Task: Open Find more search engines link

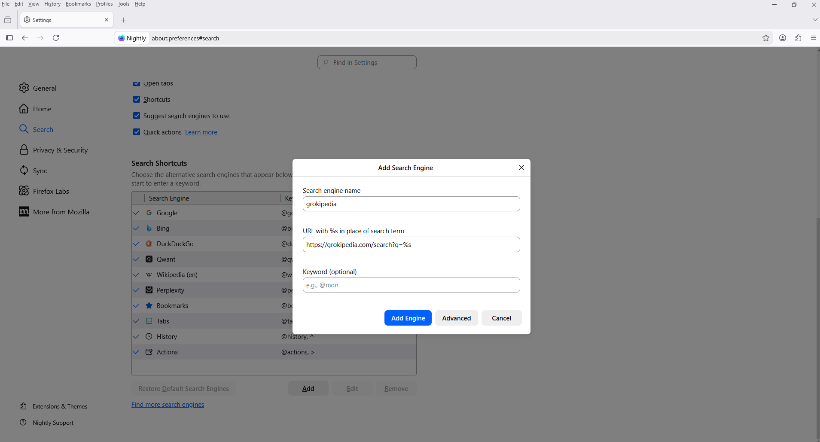Action: click(168, 405)
